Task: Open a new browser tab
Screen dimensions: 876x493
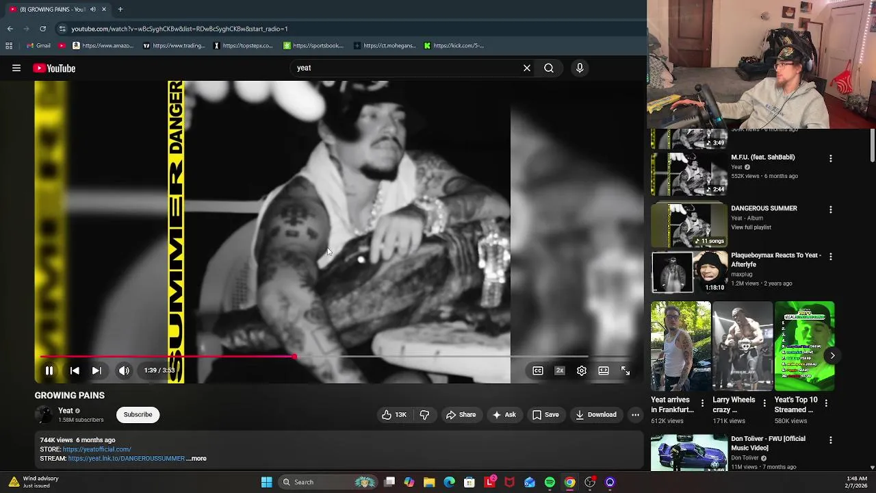Action: (120, 9)
